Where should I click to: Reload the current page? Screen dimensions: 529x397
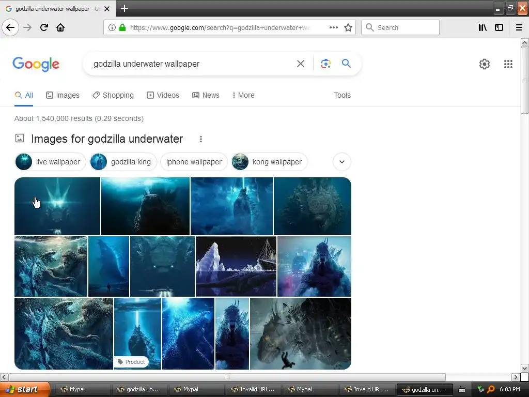(x=44, y=27)
